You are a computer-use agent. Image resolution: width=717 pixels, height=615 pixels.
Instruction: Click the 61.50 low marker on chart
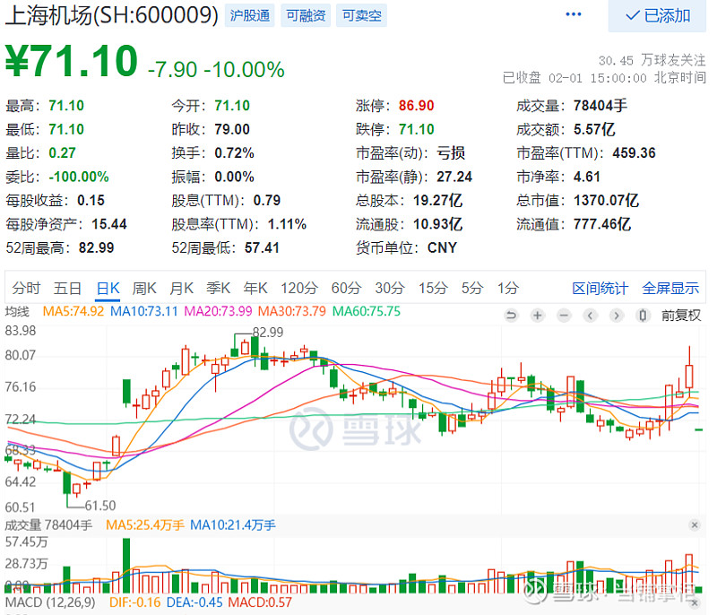(x=100, y=506)
